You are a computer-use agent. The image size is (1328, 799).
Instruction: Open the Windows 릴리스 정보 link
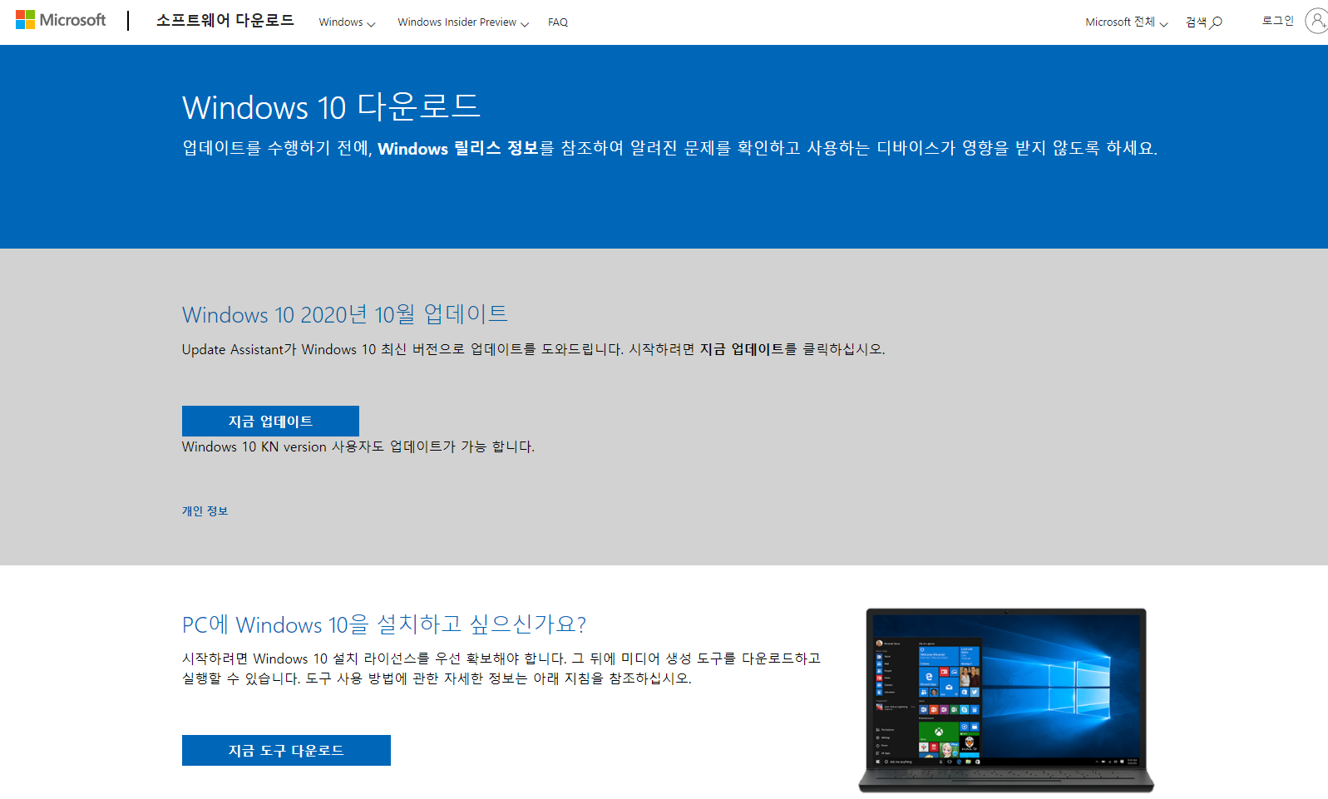point(458,148)
